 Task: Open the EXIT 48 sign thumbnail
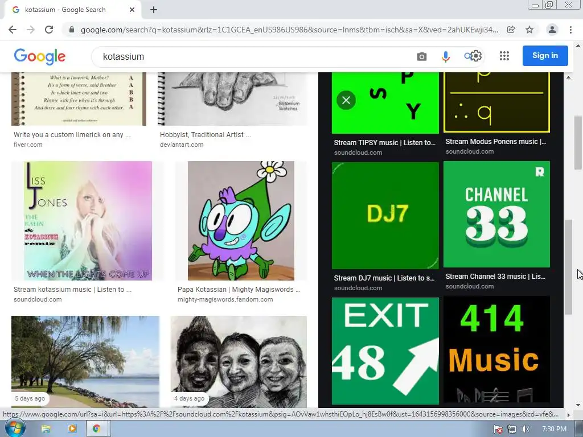click(x=385, y=351)
